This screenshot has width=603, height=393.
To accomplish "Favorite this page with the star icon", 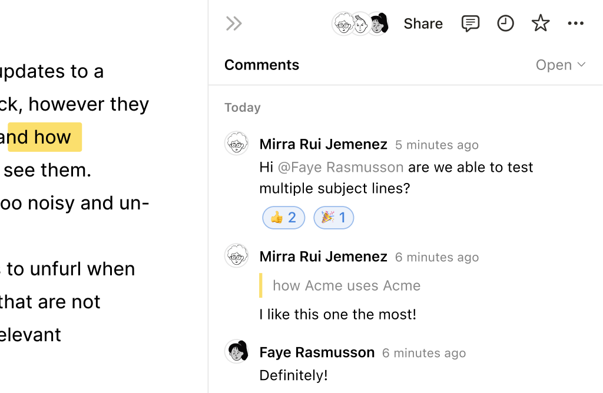I will click(540, 24).
